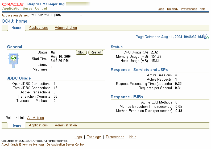Click the Method Execution Rate value 0.48
Screen dimensions: 211x149
tap(179, 111)
